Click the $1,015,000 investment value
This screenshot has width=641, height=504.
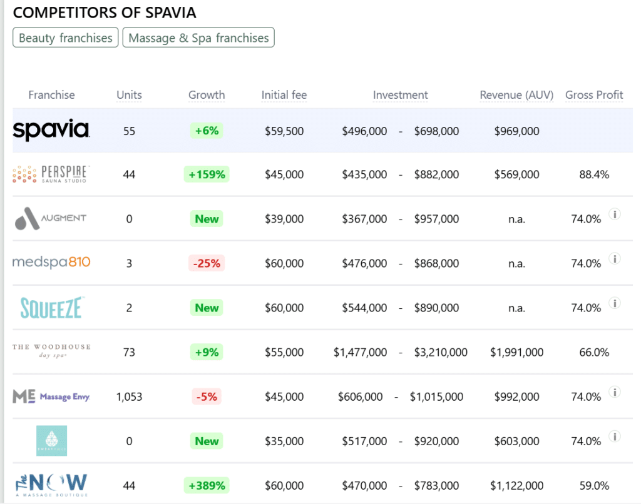tap(436, 397)
